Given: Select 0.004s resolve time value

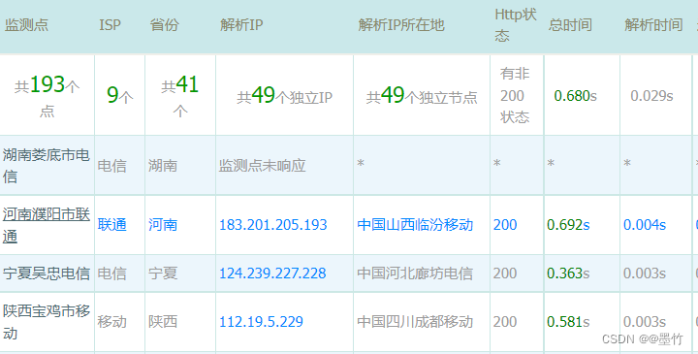Looking at the screenshot, I should tap(645, 225).
